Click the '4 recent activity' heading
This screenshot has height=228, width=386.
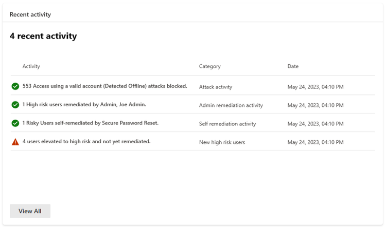click(x=43, y=36)
